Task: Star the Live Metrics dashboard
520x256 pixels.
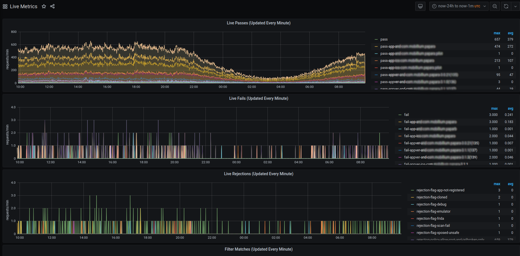Action: pyautogui.click(x=44, y=6)
